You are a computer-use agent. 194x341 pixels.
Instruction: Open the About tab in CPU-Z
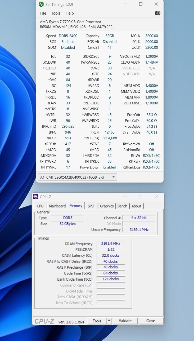click(136, 206)
